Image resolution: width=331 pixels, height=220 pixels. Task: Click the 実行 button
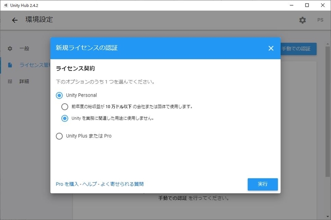coord(263,184)
